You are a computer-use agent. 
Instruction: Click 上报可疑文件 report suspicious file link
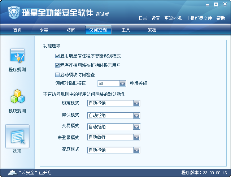click(x=199, y=18)
